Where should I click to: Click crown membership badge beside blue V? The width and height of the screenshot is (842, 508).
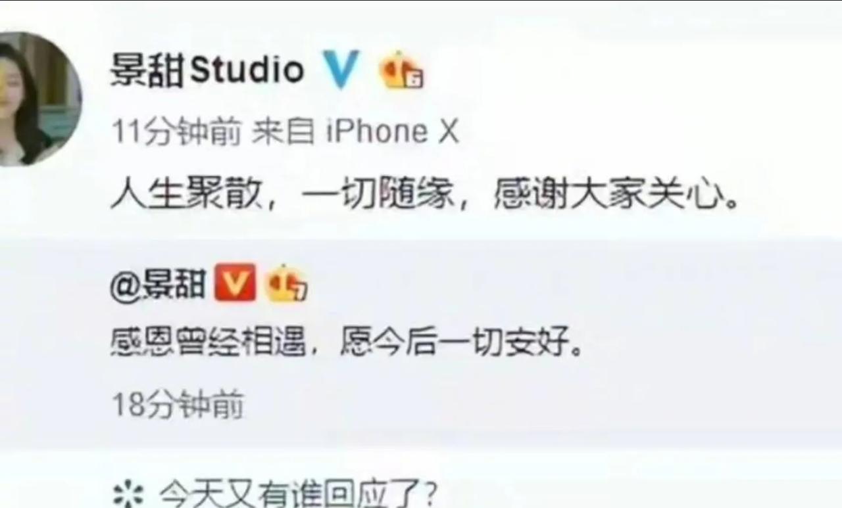tap(401, 70)
